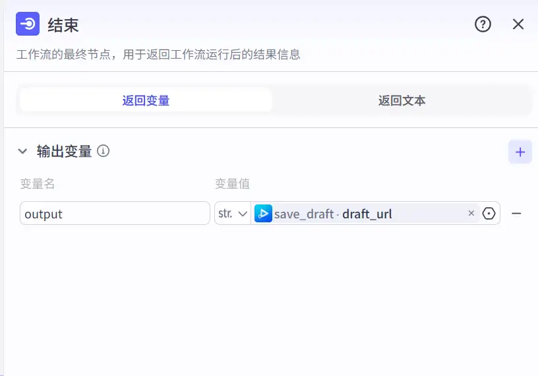Click the save_draft node icon in value field
The image size is (538, 376).
point(263,214)
